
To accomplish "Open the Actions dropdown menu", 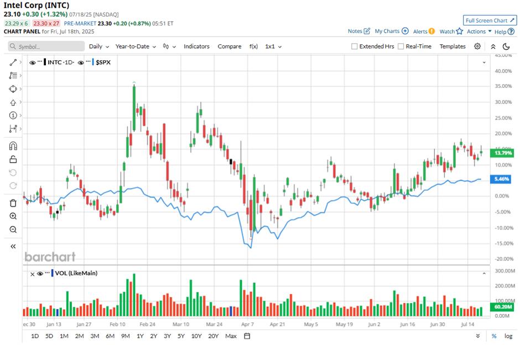I will pos(479,31).
